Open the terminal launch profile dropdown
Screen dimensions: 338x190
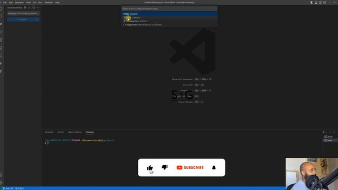pyautogui.click(x=326, y=132)
